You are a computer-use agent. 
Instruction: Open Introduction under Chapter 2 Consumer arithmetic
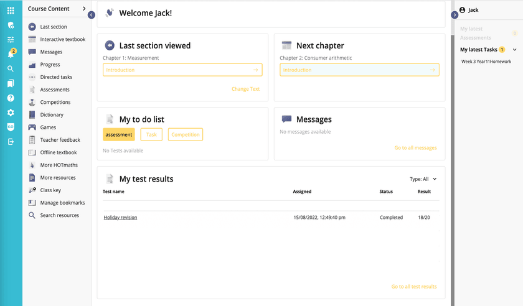tap(359, 70)
